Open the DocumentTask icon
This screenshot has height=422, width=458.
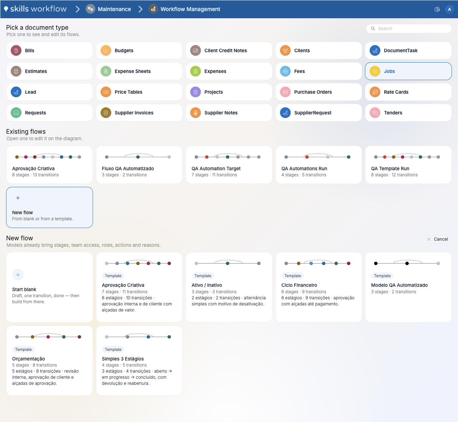pos(375,50)
